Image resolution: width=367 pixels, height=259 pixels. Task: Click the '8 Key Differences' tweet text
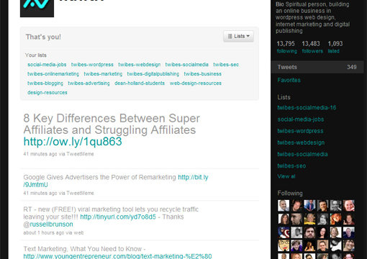[112, 124]
